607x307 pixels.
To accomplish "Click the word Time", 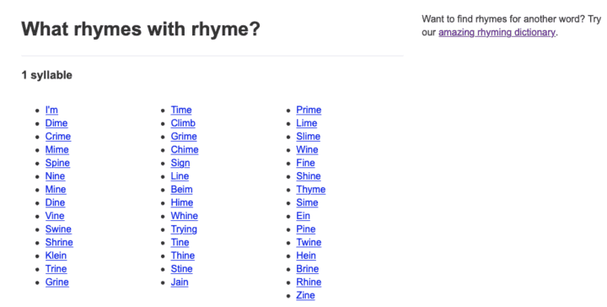I will pyautogui.click(x=181, y=110).
